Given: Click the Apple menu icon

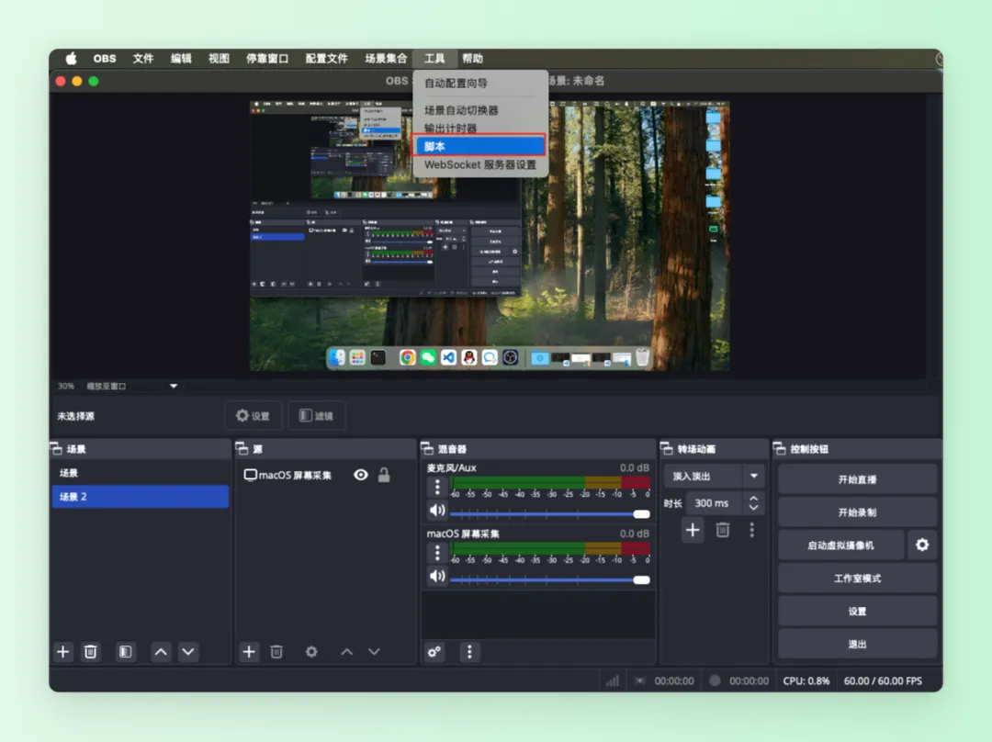Looking at the screenshot, I should click(x=71, y=58).
